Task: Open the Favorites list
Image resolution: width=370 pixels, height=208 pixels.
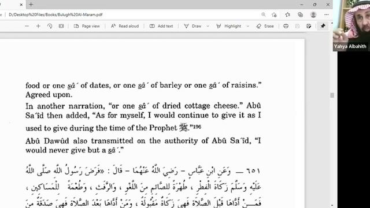Action: pyautogui.click(x=287, y=14)
